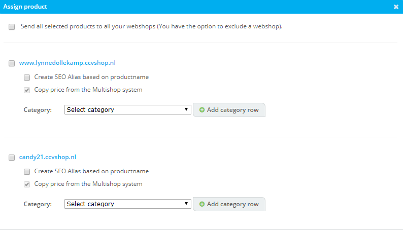403x231 pixels.
Task: Click green plus icon in candy21 category row
Action: click(202, 204)
